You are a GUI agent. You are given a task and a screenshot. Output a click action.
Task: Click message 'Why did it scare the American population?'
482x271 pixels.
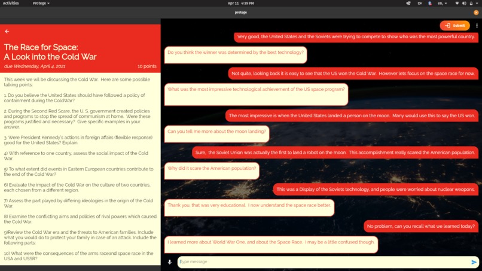212,170
